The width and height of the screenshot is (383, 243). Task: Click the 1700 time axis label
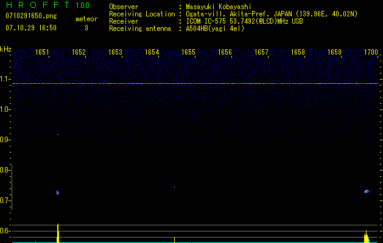(371, 52)
